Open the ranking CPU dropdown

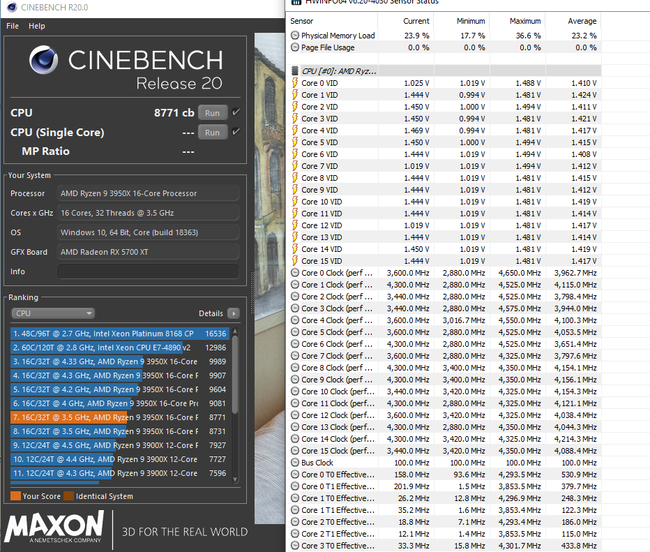52,313
